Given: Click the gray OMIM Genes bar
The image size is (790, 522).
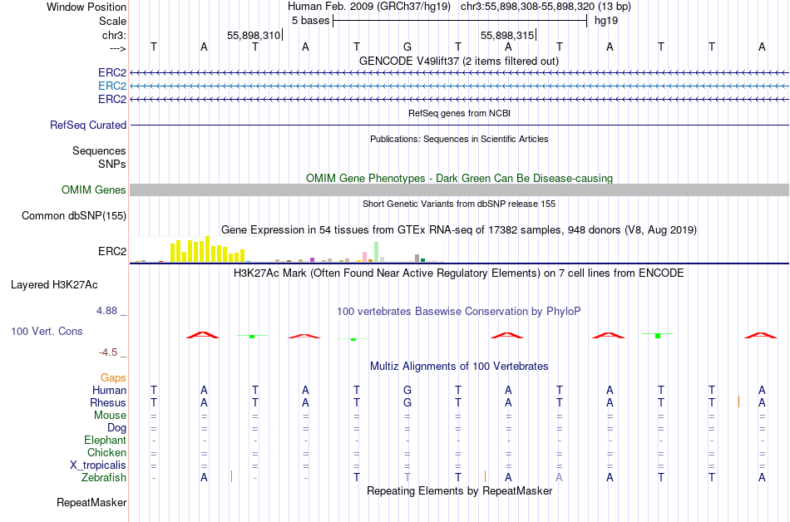Looking at the screenshot, I should [460, 190].
